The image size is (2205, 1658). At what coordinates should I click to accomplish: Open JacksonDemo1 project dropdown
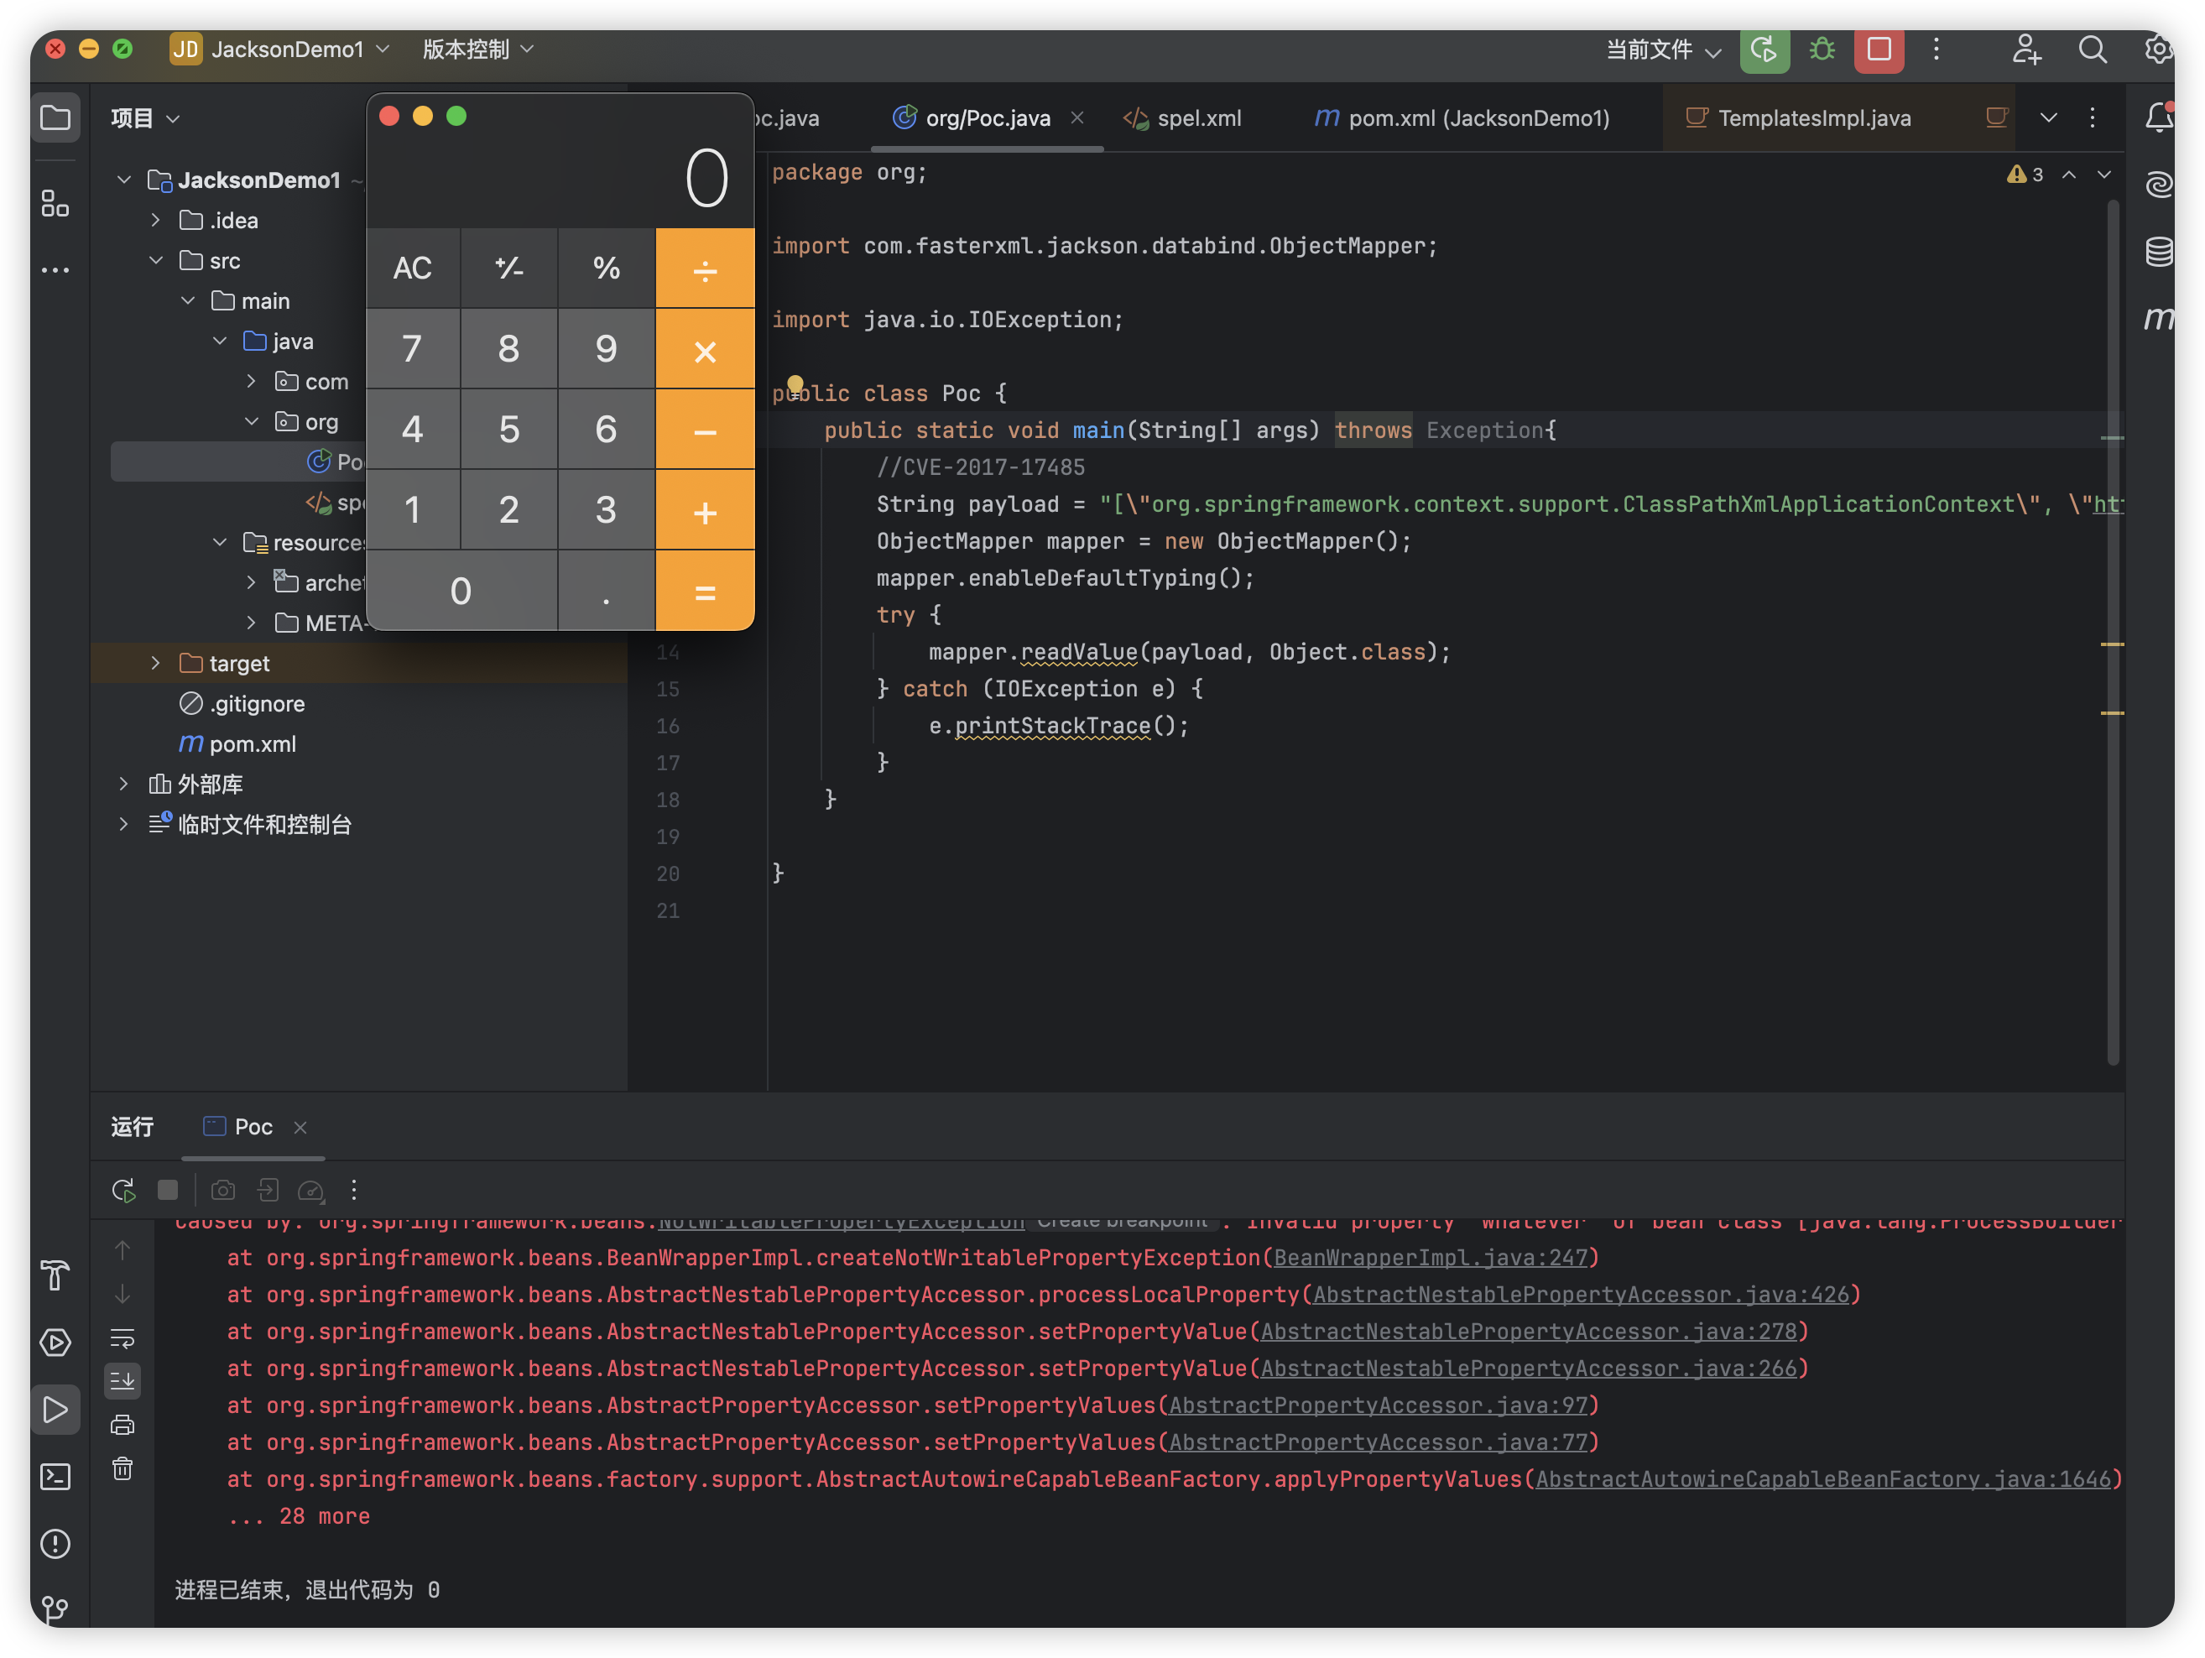(x=280, y=49)
